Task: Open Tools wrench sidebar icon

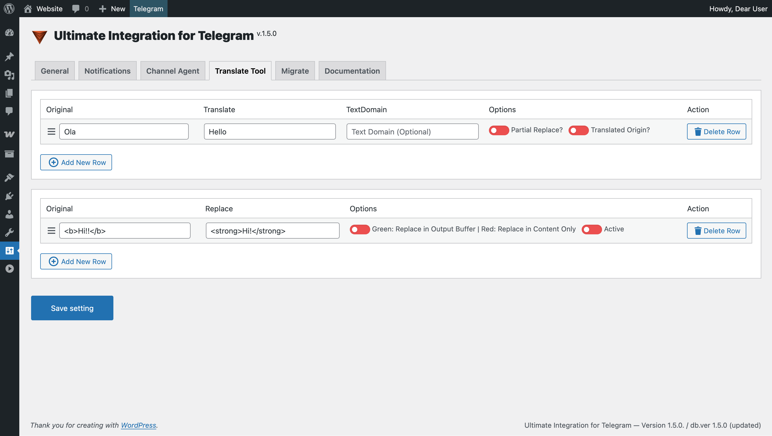Action: pyautogui.click(x=10, y=232)
